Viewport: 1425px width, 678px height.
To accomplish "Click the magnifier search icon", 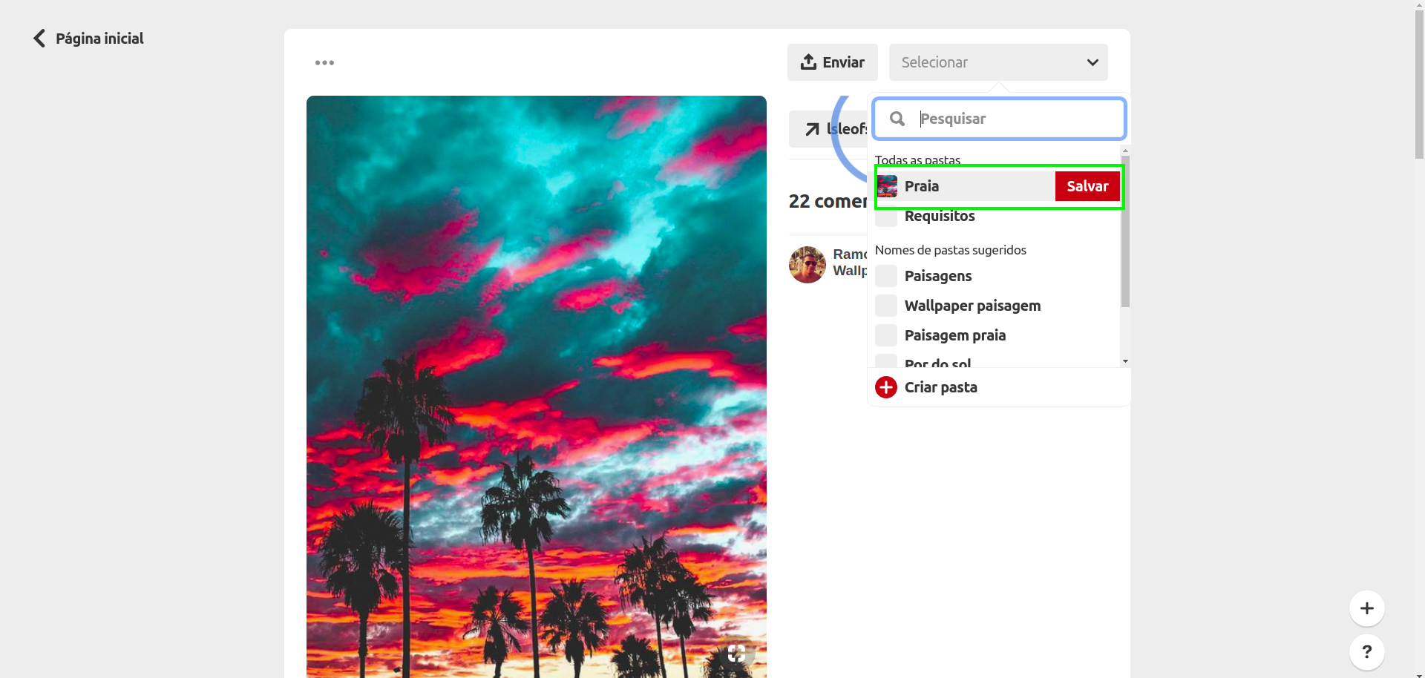I will pyautogui.click(x=897, y=119).
